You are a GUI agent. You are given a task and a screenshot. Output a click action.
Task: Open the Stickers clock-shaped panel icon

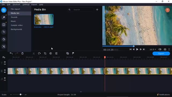point(4,39)
